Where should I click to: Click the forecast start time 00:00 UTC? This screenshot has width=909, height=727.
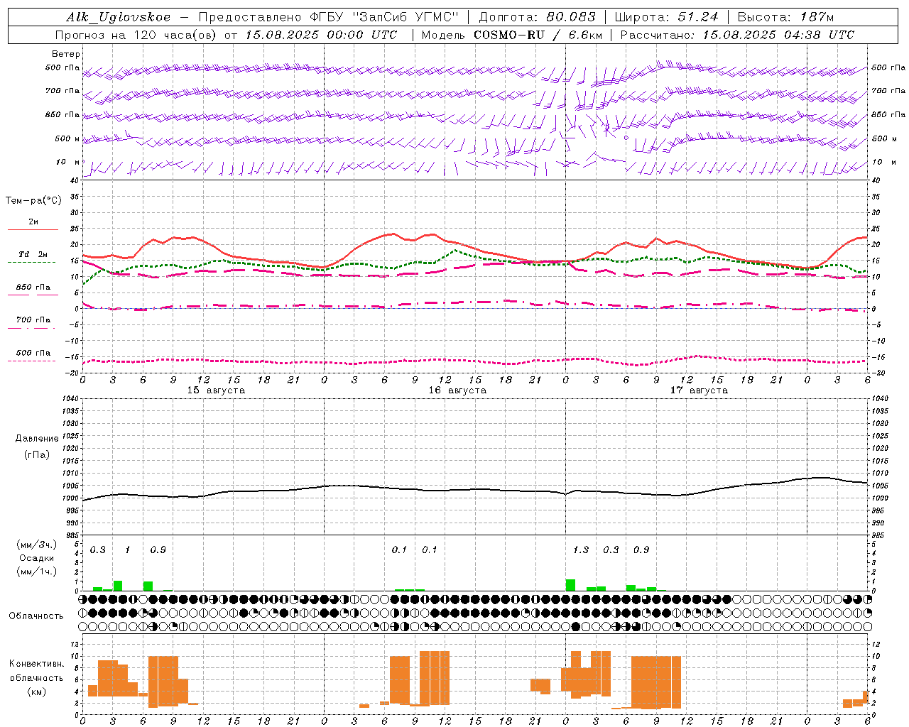(363, 35)
